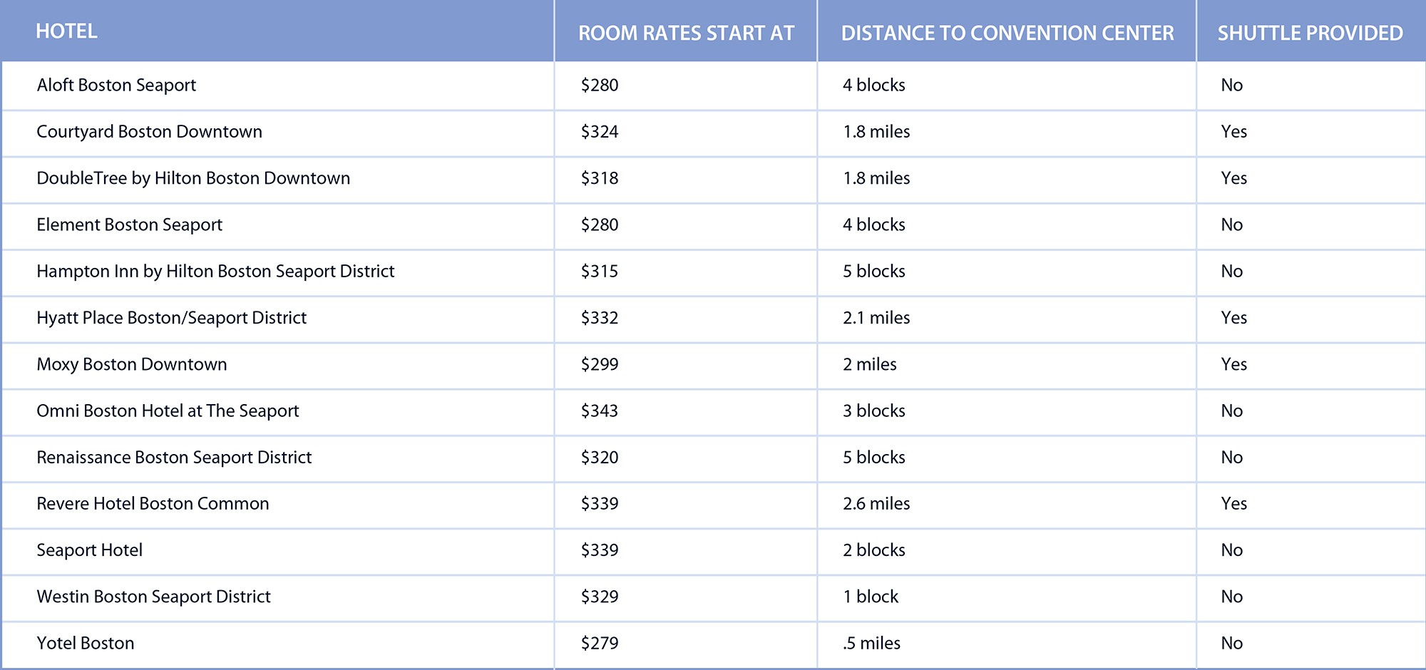Select Renaissance Boston Seaport District
The width and height of the screenshot is (1426, 670).
point(174,457)
